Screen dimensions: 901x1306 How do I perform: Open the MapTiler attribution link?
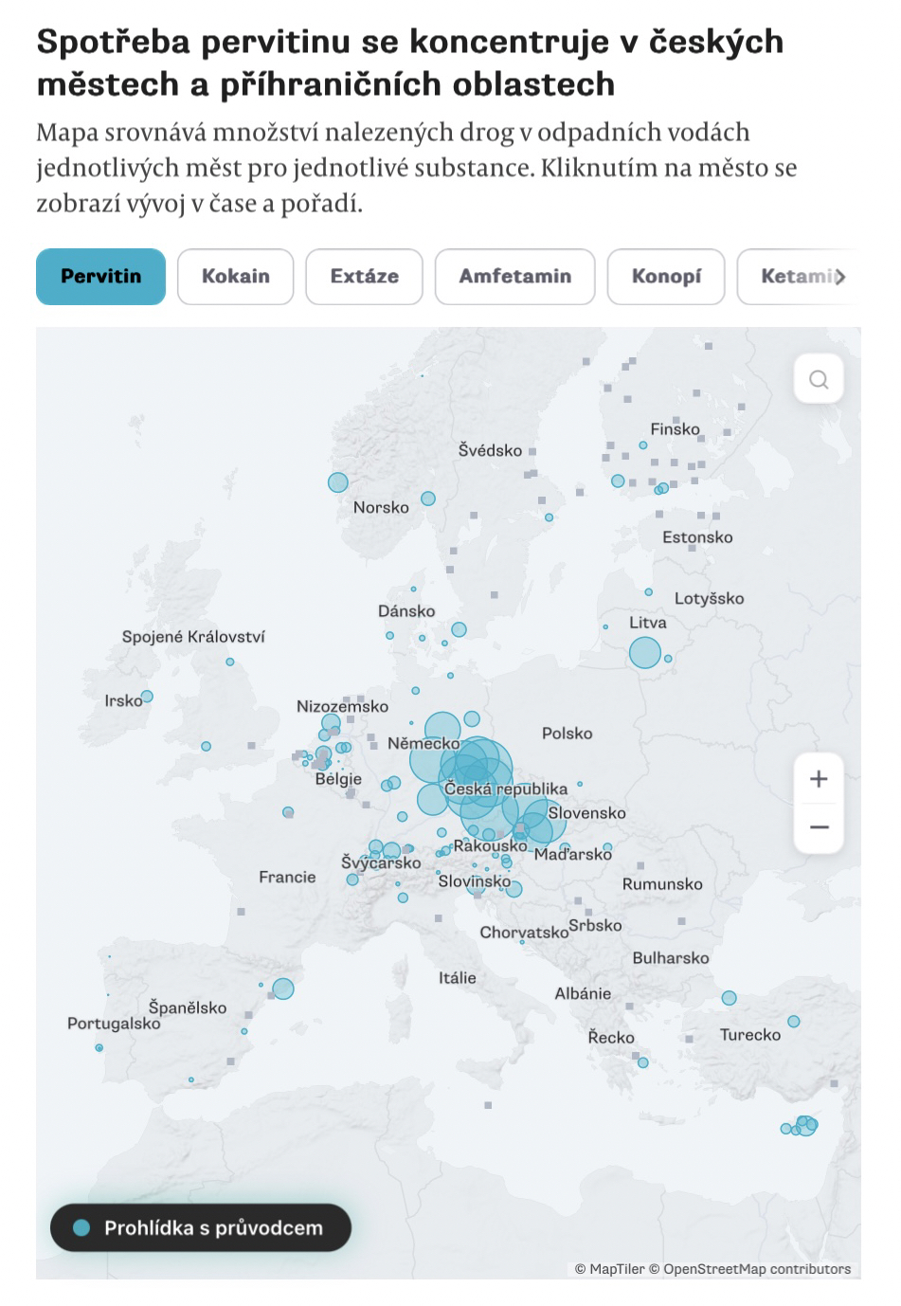(616, 1269)
